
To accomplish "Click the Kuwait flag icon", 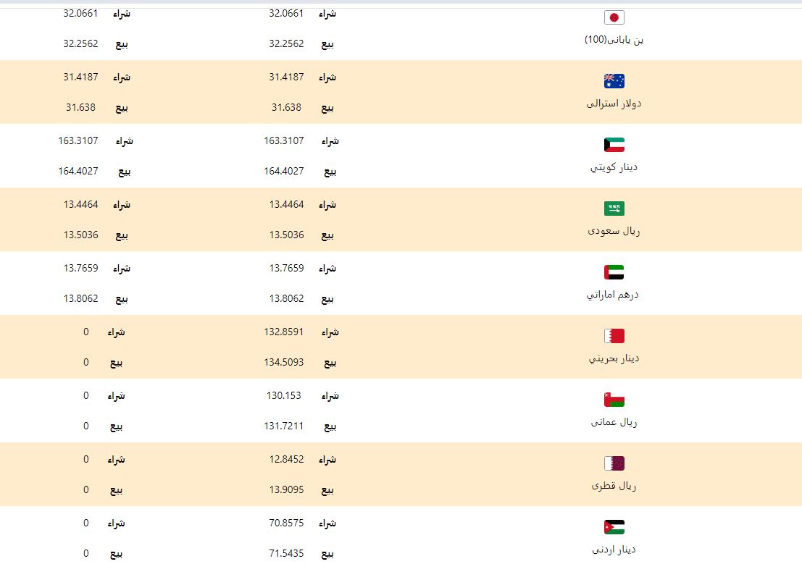I will pos(614,145).
